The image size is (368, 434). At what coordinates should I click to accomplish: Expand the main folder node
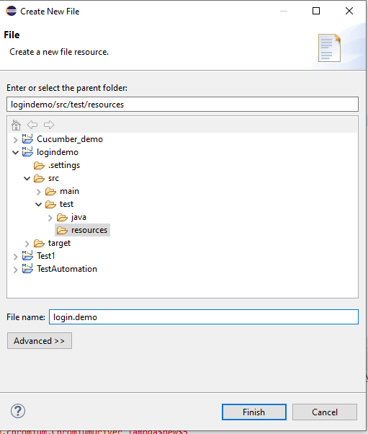[x=38, y=192]
